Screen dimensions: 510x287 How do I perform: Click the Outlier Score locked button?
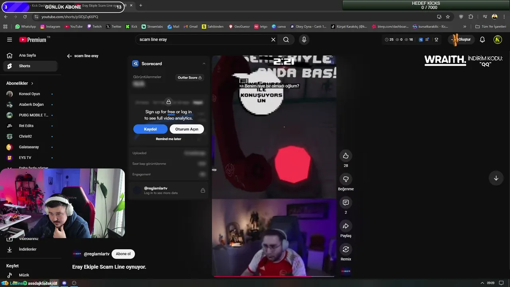pos(190,78)
